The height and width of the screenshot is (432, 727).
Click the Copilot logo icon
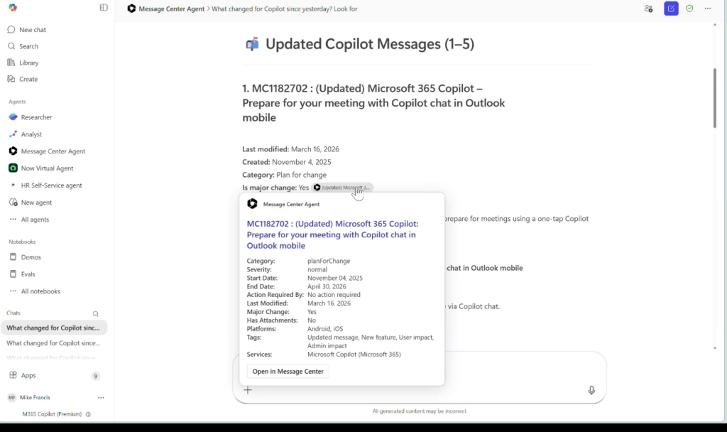[13, 8]
